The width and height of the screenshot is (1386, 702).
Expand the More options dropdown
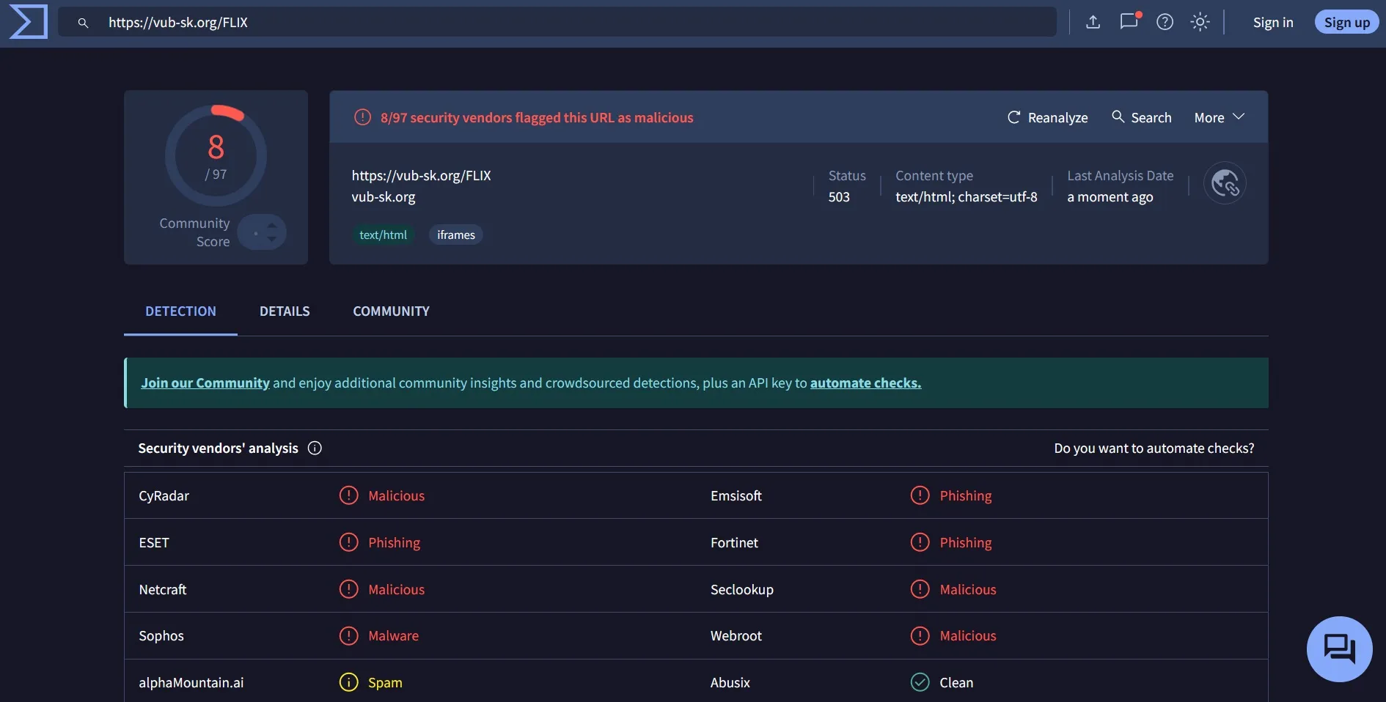tap(1218, 117)
